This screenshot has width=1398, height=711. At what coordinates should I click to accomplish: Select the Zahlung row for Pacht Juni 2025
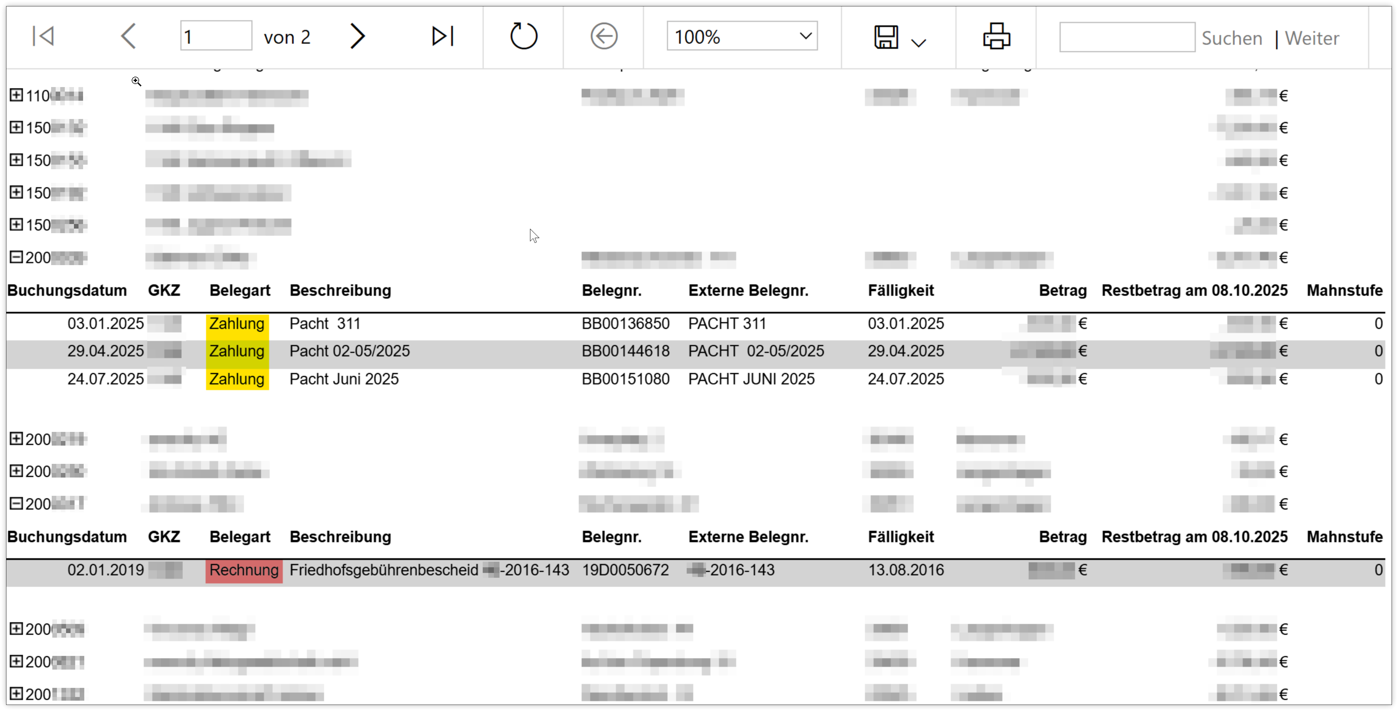click(237, 379)
